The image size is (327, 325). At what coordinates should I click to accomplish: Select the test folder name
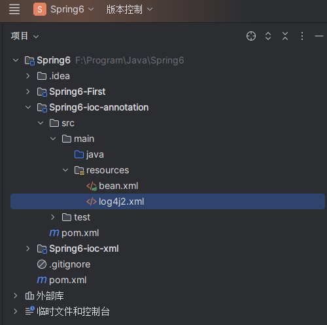click(x=82, y=217)
